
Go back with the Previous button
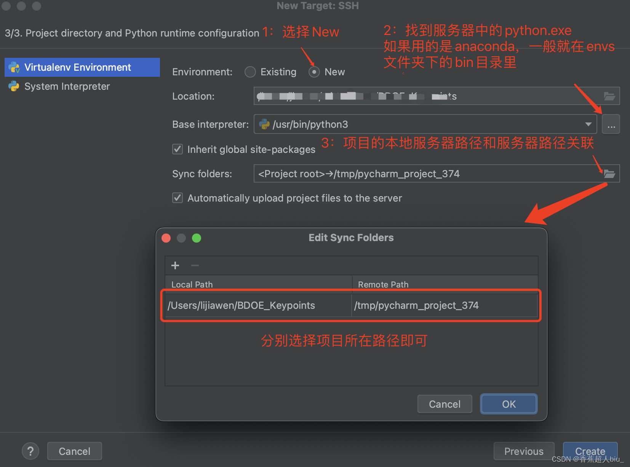point(524,451)
